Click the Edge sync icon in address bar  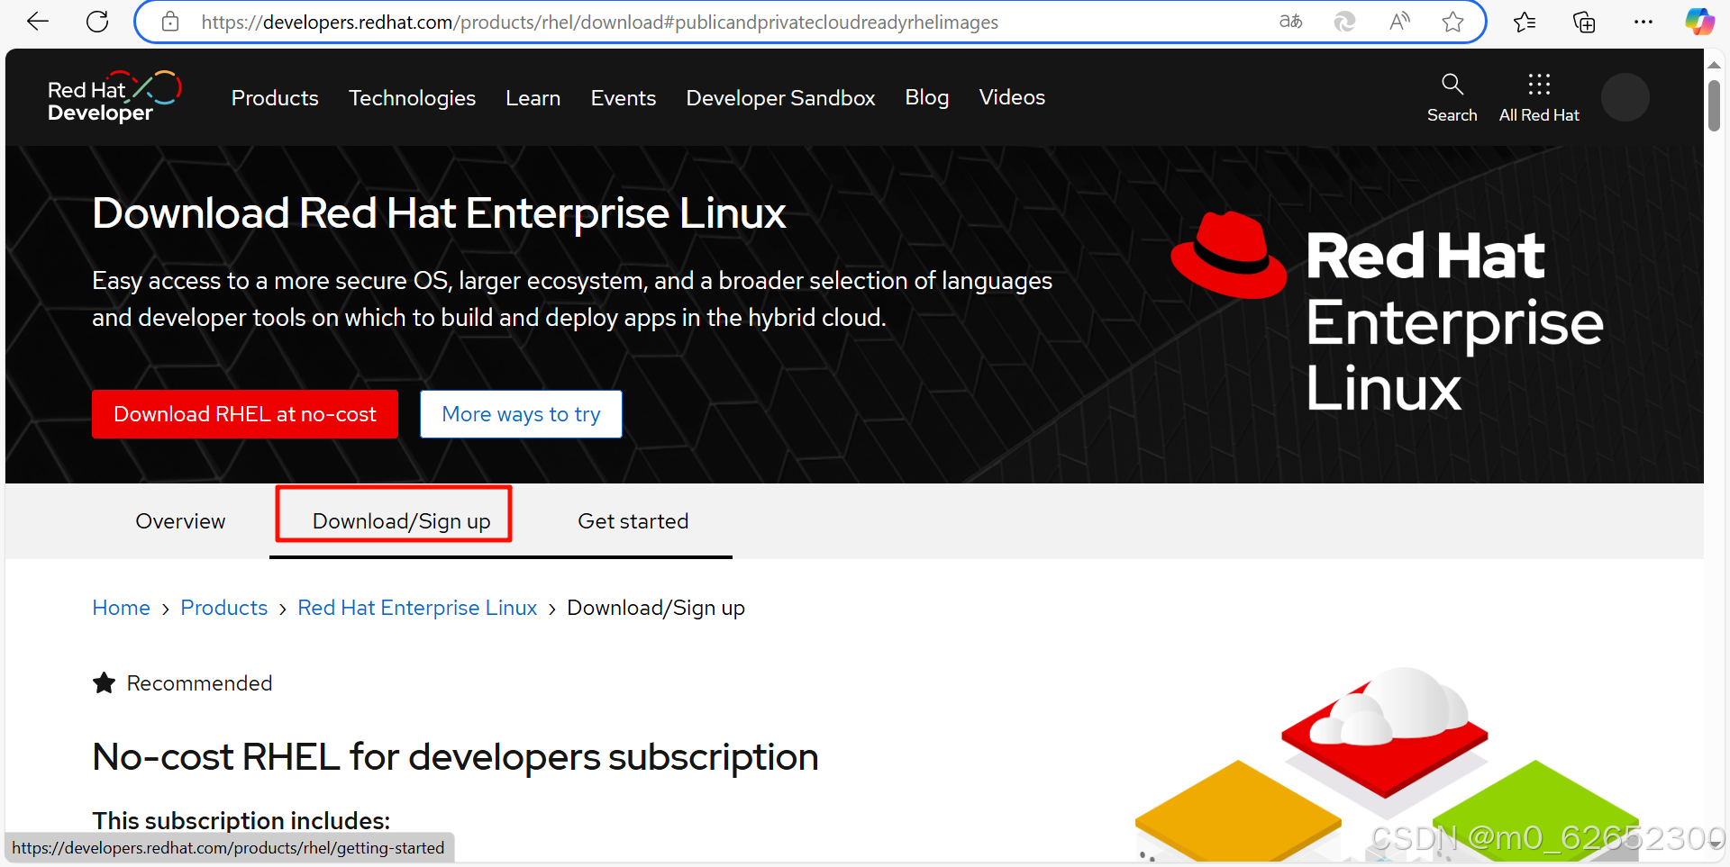[x=1344, y=22]
